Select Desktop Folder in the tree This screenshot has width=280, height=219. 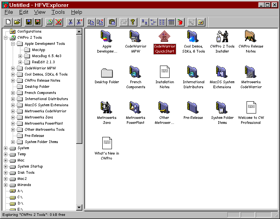[x=37, y=87]
